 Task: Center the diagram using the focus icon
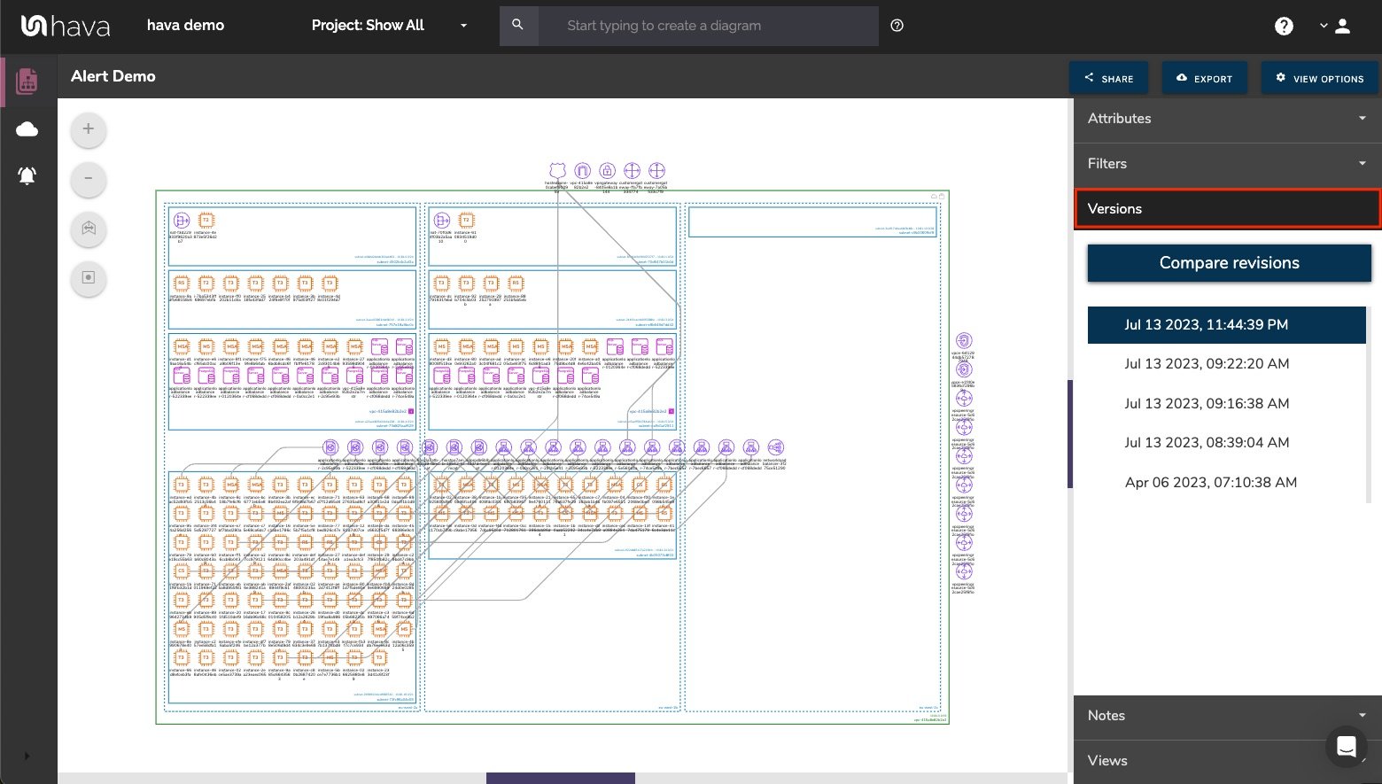(88, 278)
